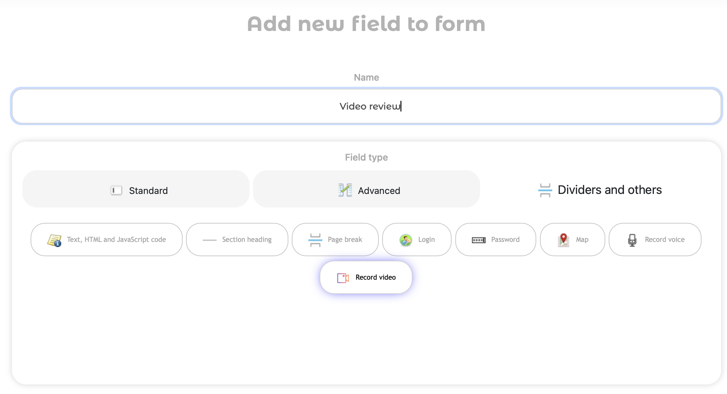Click the Dividers and others tab icon
The width and height of the screenshot is (727, 394).
pyautogui.click(x=545, y=190)
